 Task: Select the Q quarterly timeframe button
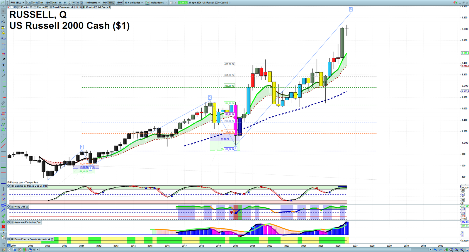pos(82,3)
